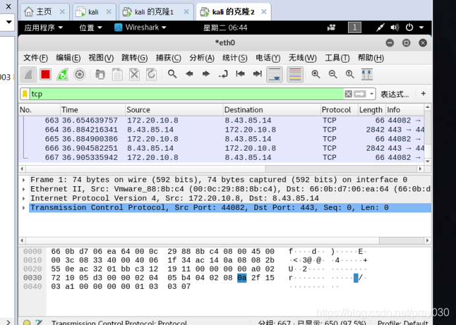Open the Wireshark app menu in top bar
The image size is (456, 325).
coord(140,28)
